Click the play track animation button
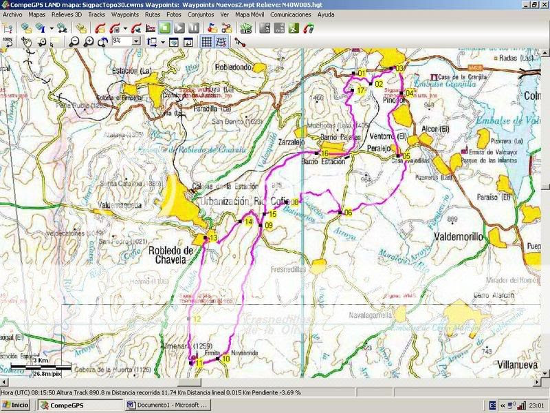Screen dimensions: 550x413 [x=179, y=28]
